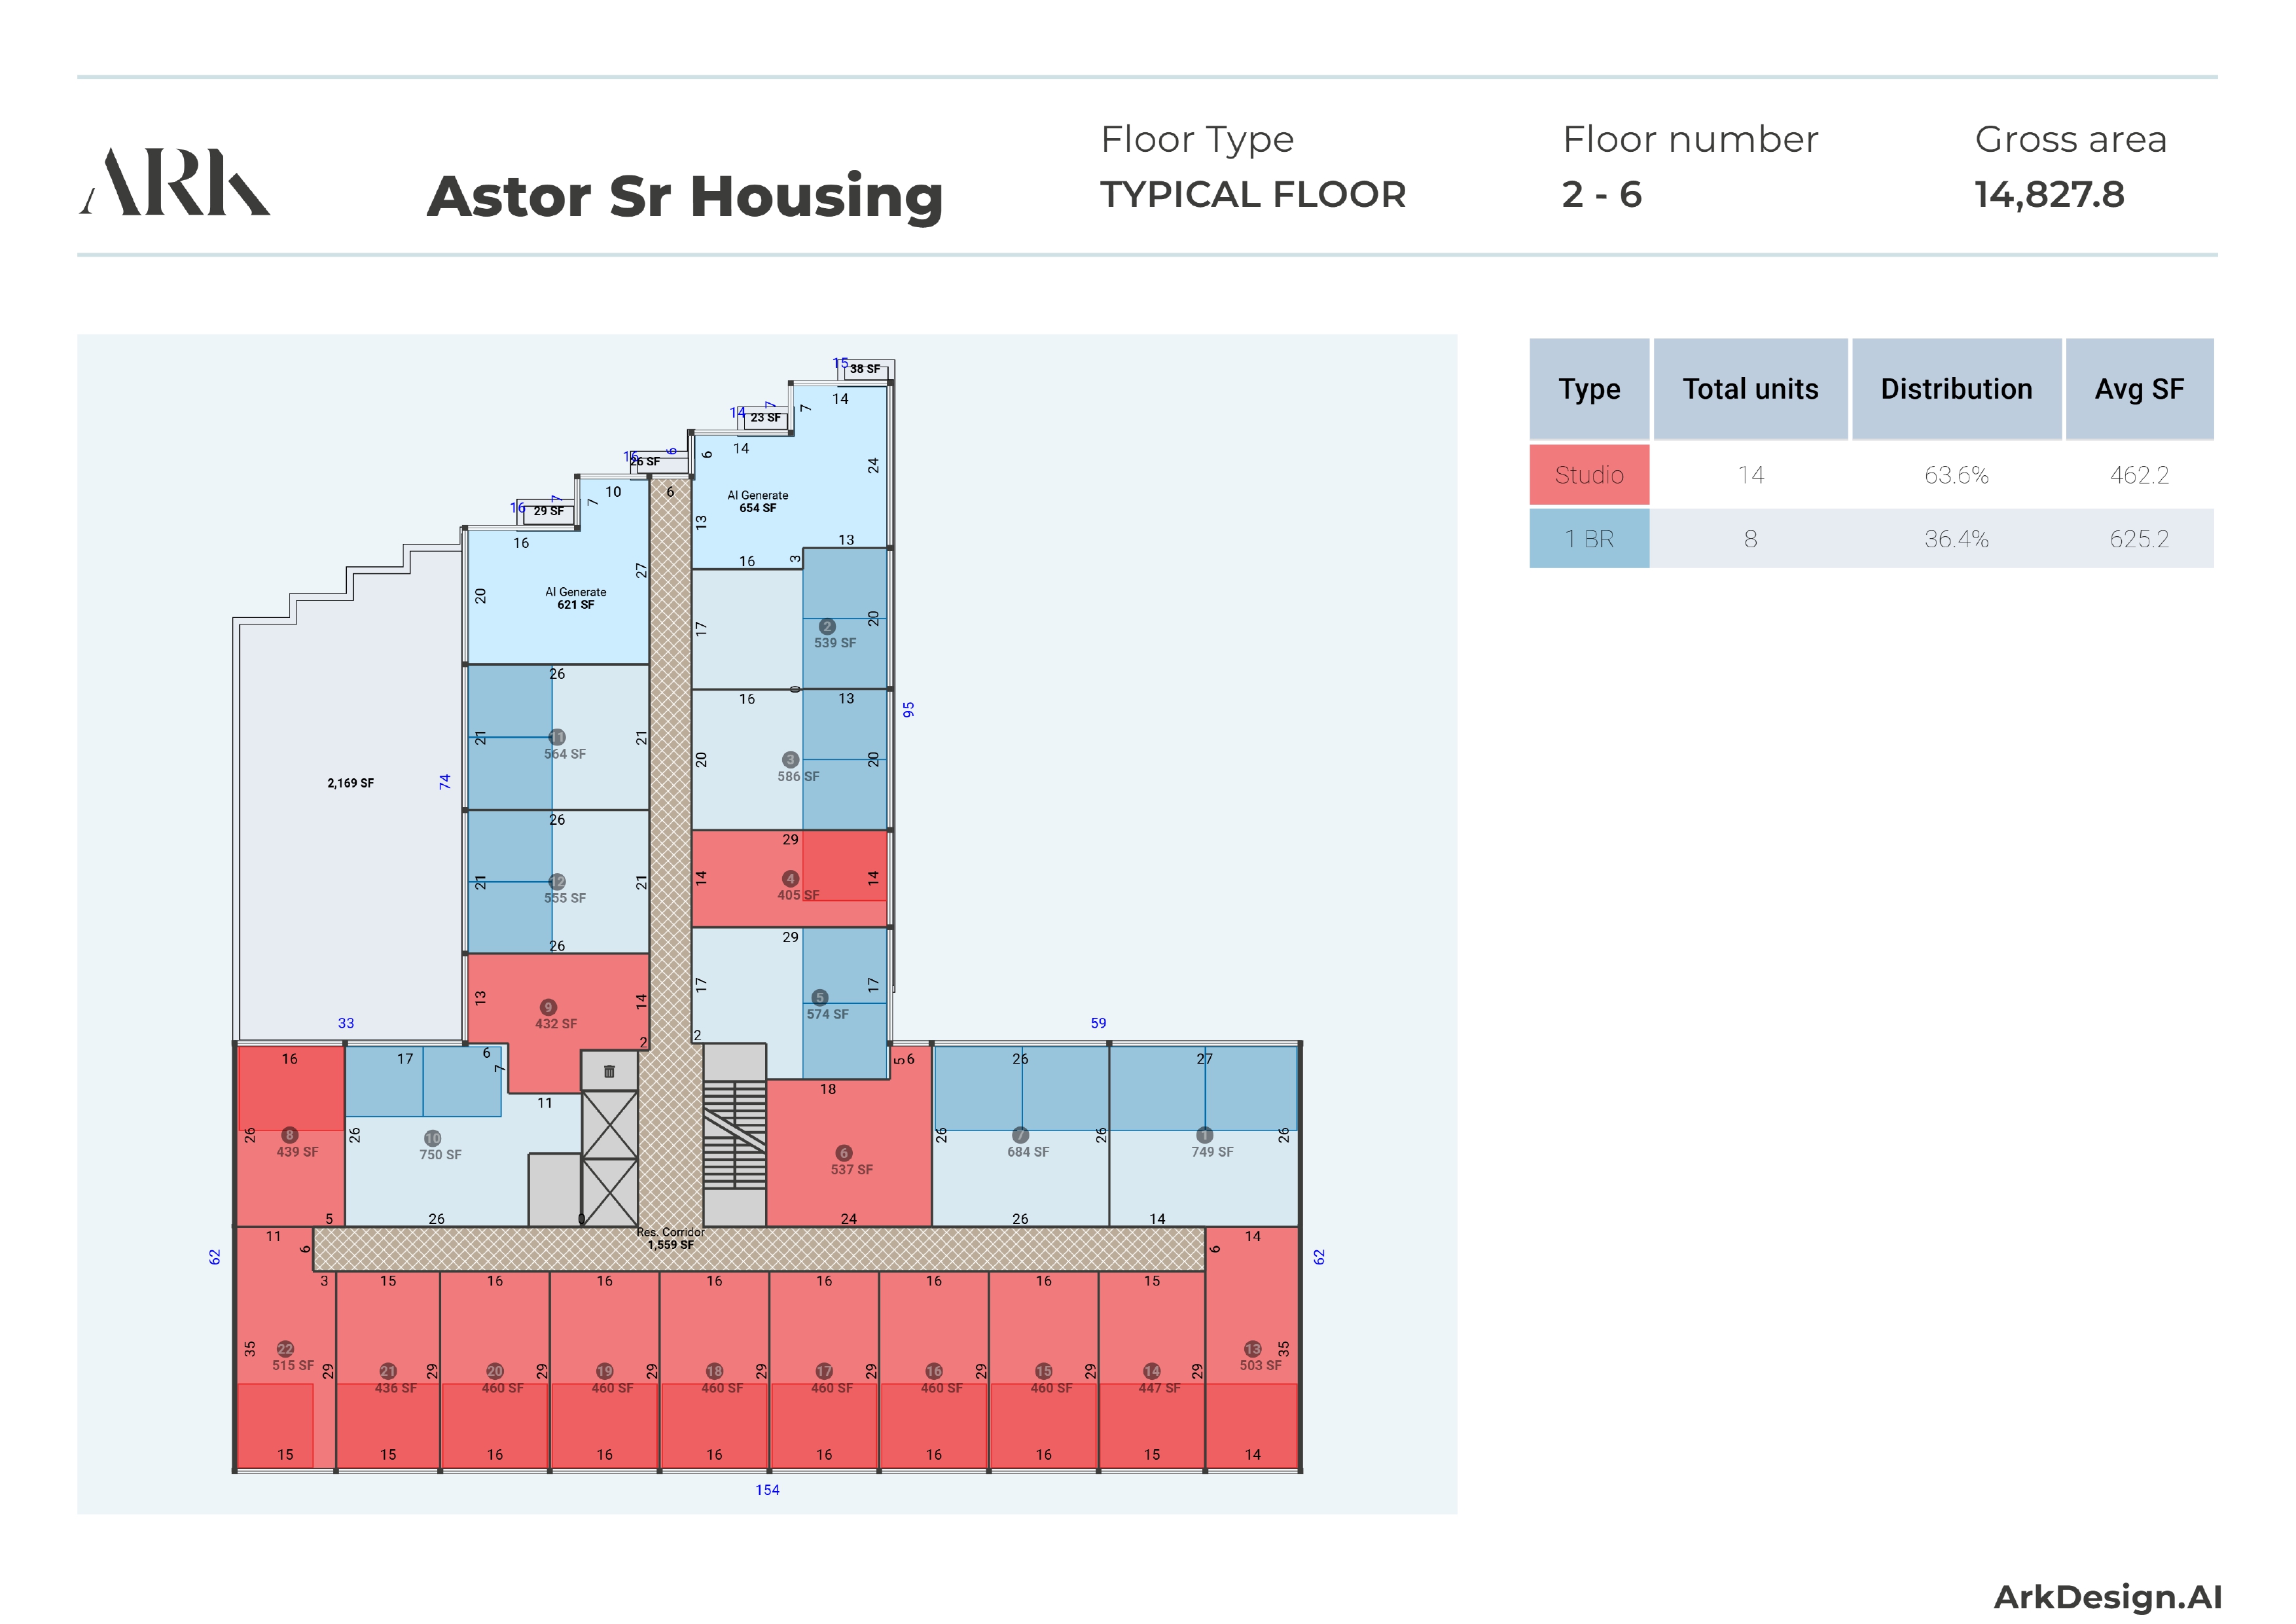Select the 2,169 SF area label
Viewport: 2296px width, 1624px height.
coord(351,783)
